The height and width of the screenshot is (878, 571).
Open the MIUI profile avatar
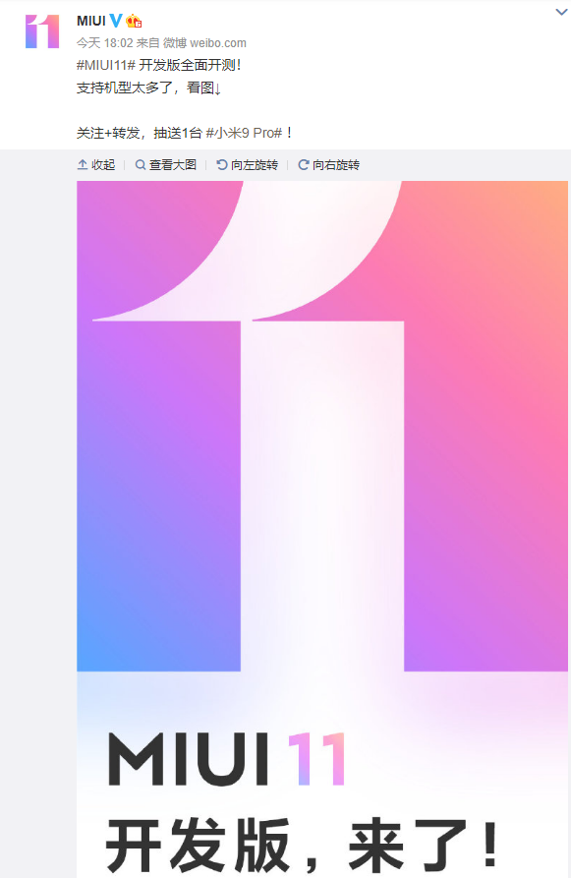[x=42, y=31]
